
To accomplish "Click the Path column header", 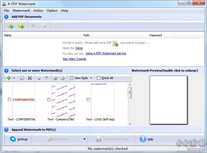I will 115,35.
